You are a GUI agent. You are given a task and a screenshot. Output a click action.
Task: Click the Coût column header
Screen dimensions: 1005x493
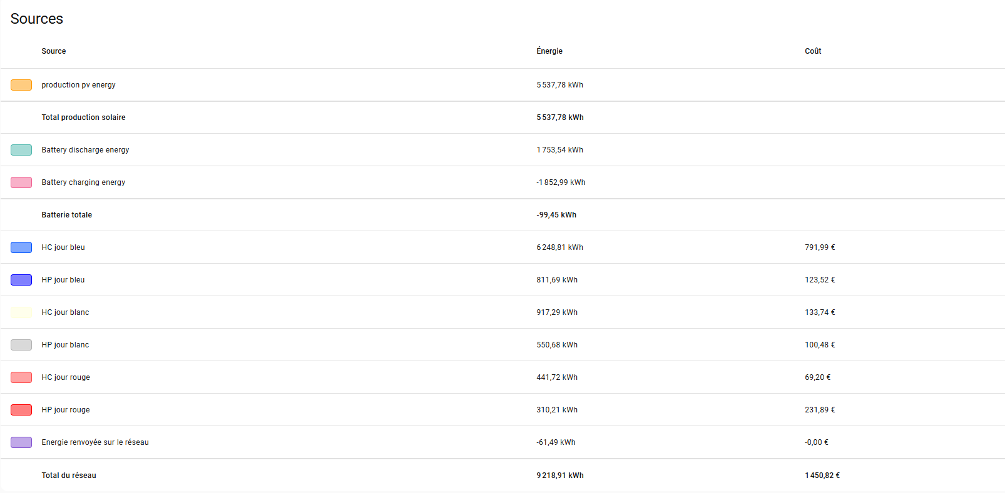click(812, 51)
